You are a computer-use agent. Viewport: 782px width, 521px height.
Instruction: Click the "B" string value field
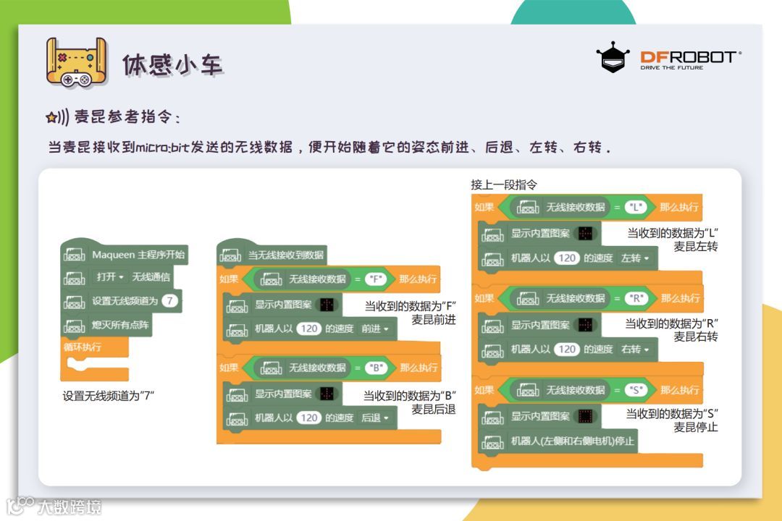click(376, 368)
